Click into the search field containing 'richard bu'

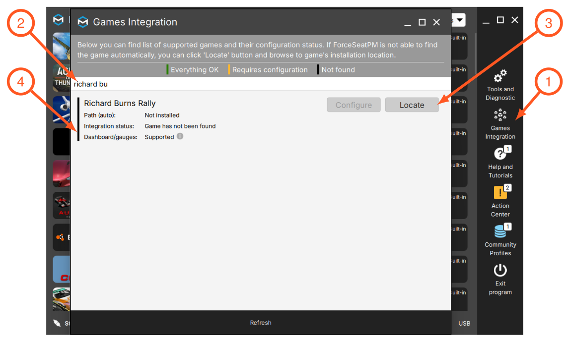point(261,84)
